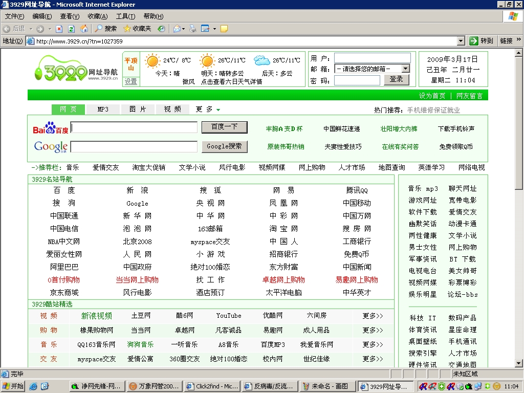Click the Stop loading toolbar icon
The image size is (524, 393).
(59, 29)
